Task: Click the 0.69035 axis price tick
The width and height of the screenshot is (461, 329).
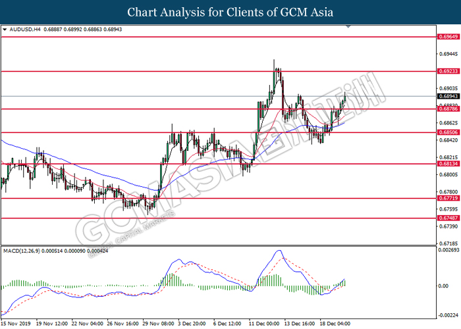Action: point(448,88)
